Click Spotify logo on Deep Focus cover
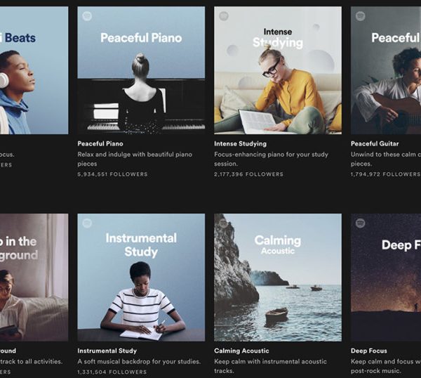Screen dimensions: 421x378 [x=361, y=223]
